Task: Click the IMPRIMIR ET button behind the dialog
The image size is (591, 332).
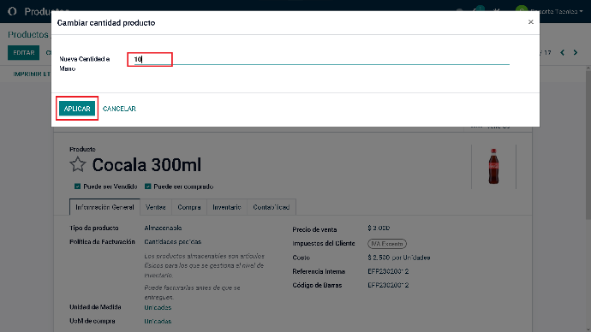Action: pyautogui.click(x=32, y=74)
